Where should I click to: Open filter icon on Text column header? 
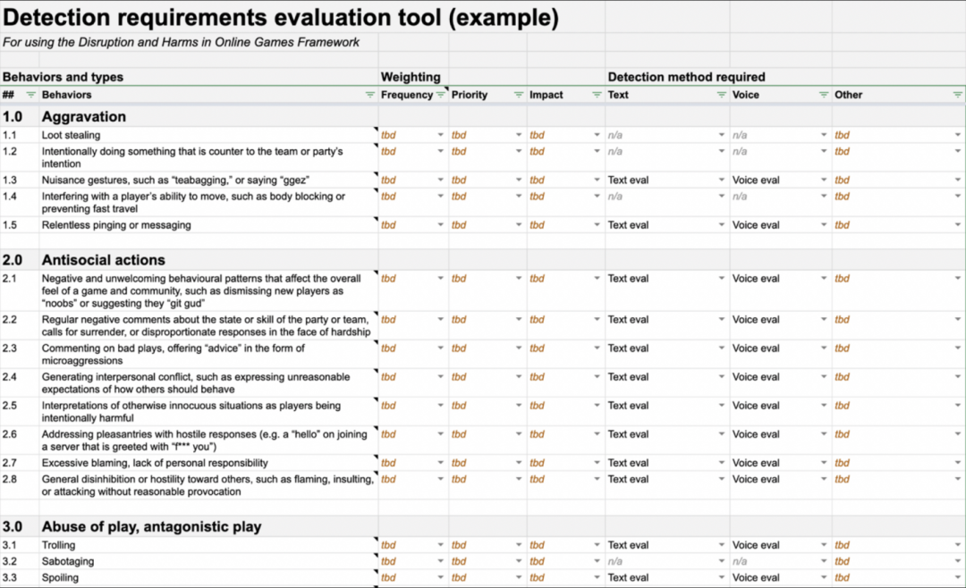coord(722,95)
